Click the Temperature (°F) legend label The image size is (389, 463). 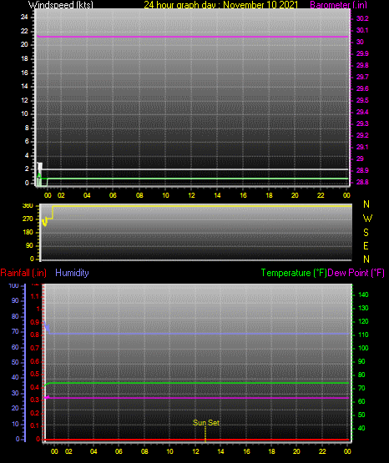tap(294, 273)
